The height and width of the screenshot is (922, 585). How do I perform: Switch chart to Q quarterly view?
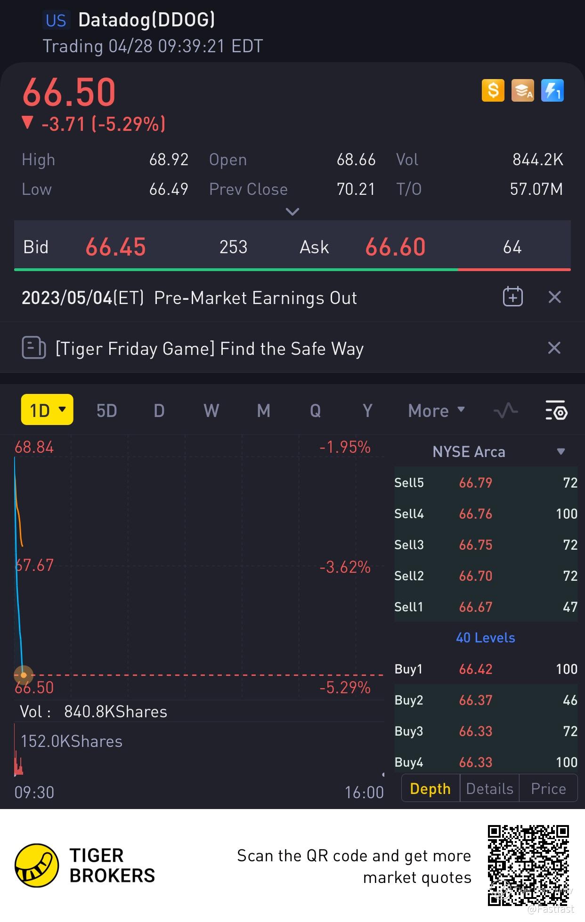click(315, 411)
